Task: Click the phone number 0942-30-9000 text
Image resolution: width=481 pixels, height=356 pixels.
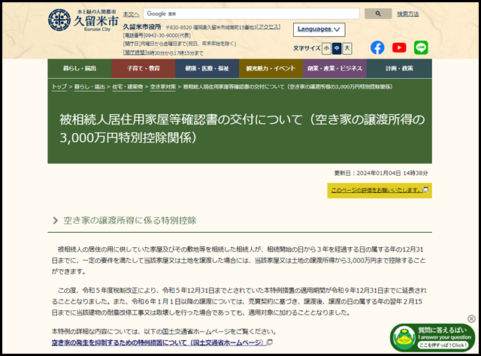Action: 157,35
